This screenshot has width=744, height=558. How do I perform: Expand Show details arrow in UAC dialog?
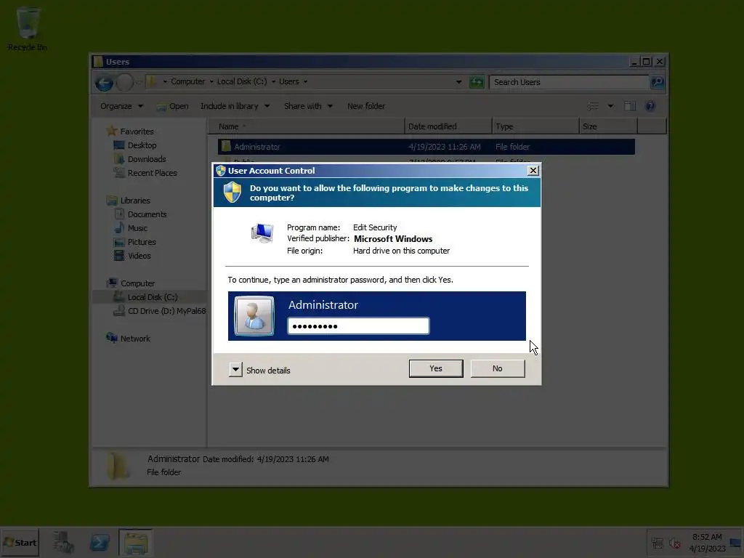pyautogui.click(x=235, y=370)
